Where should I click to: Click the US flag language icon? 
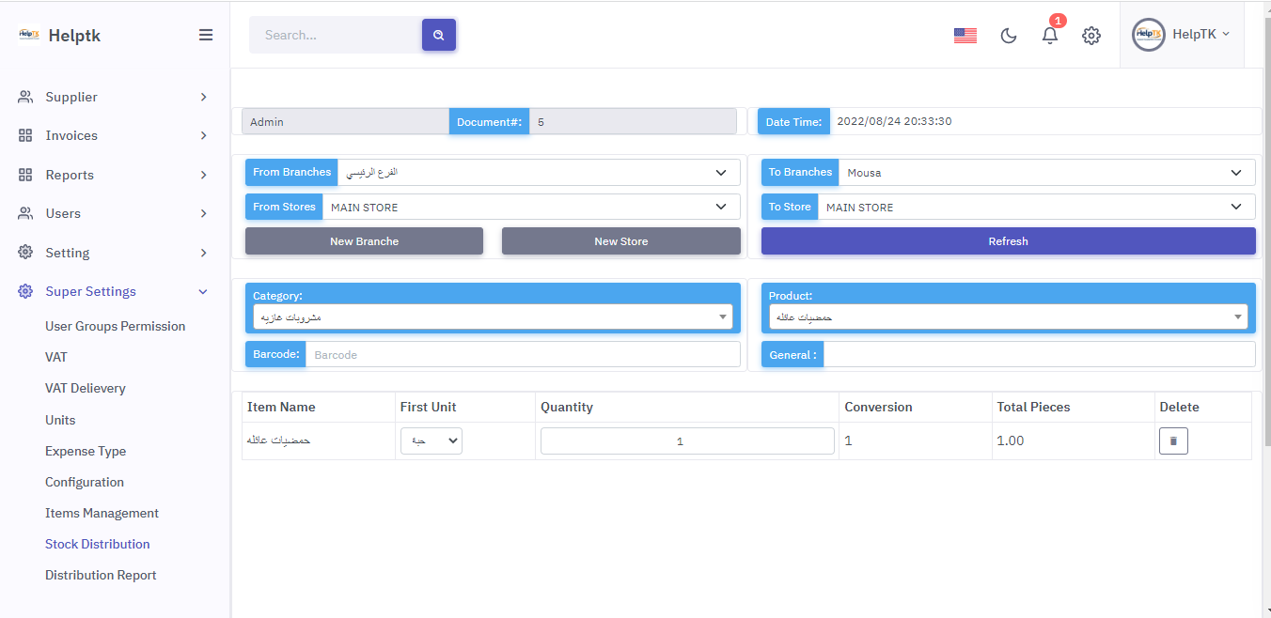click(x=965, y=36)
